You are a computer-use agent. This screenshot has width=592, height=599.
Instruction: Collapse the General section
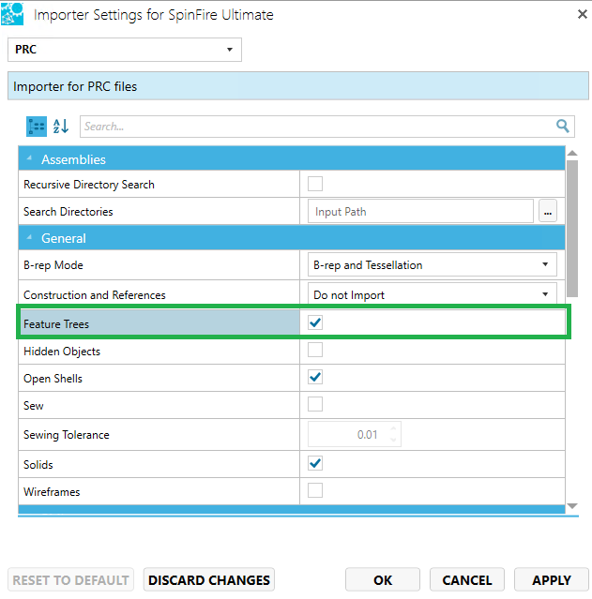(29, 237)
